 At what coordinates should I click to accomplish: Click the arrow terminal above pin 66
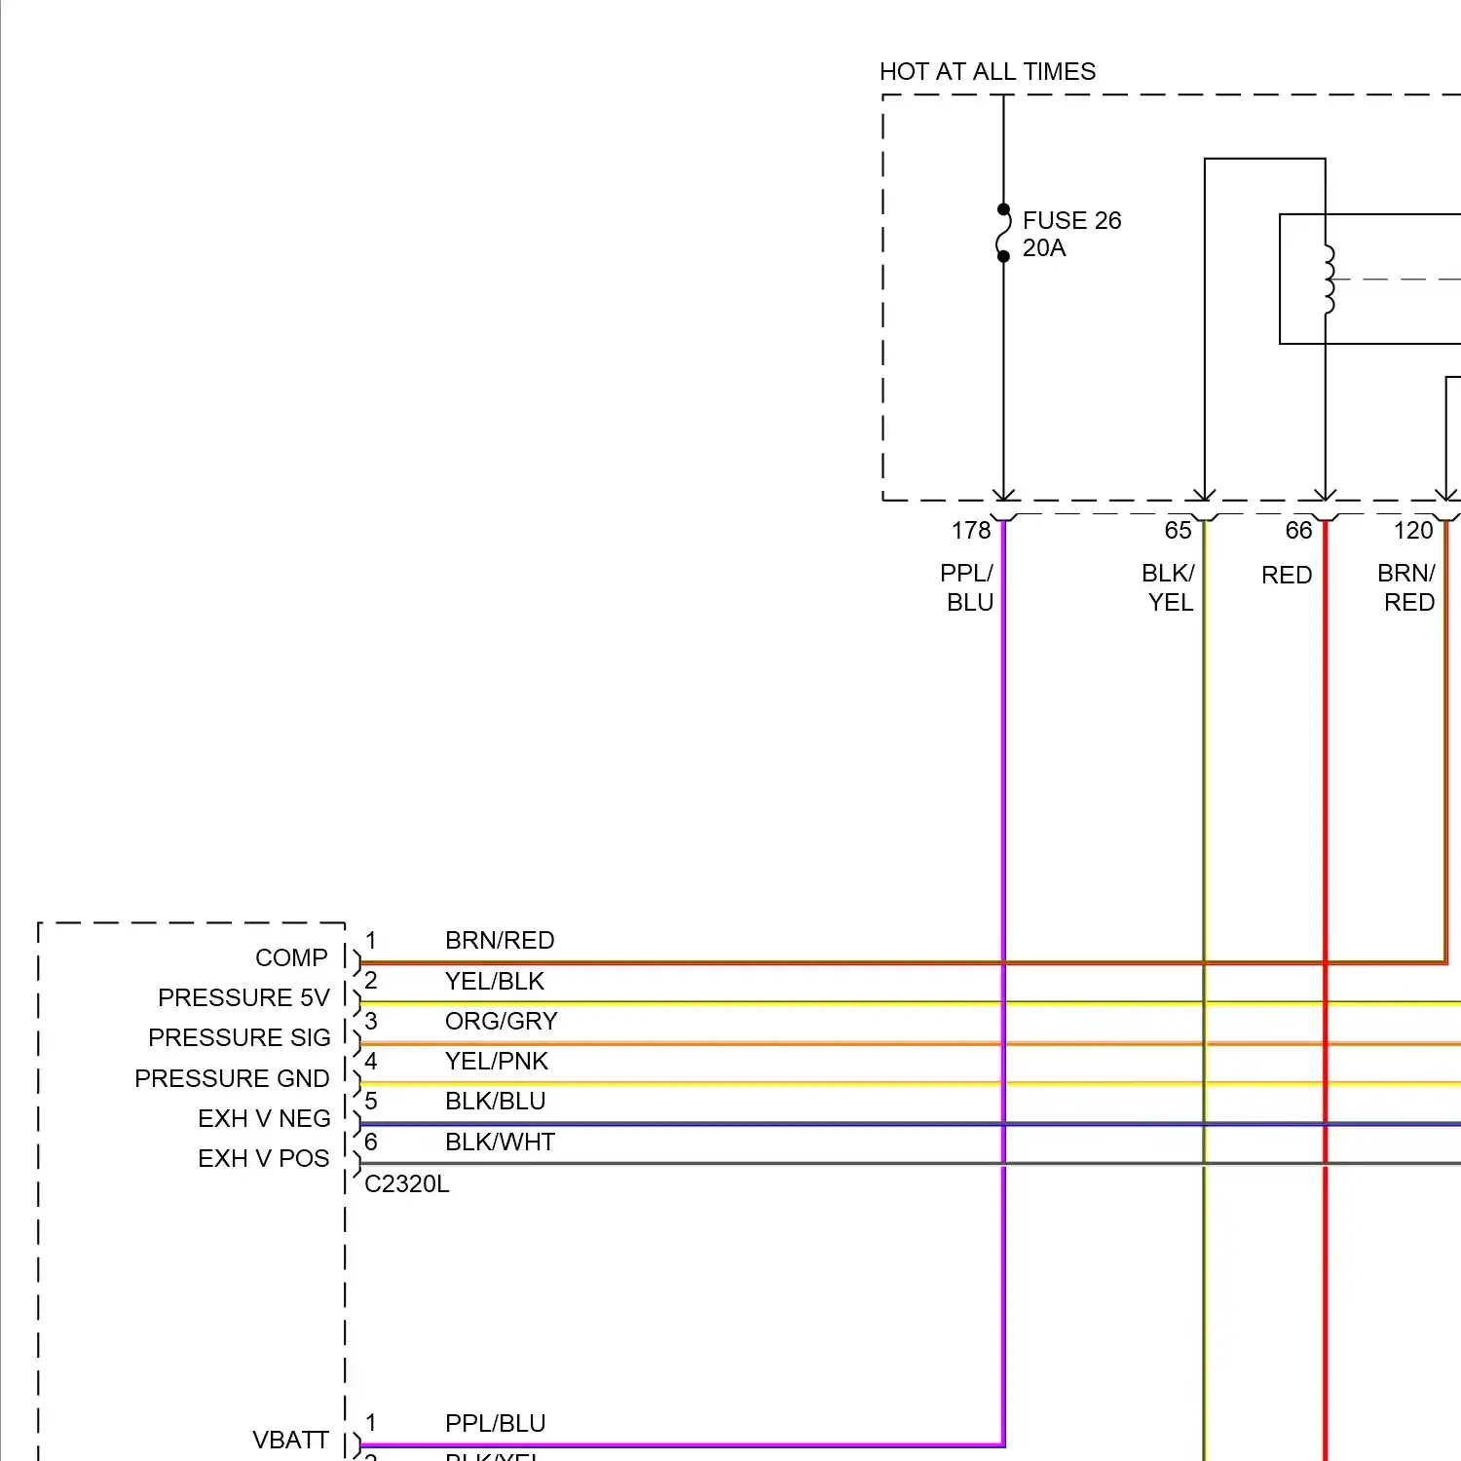pyautogui.click(x=1325, y=495)
